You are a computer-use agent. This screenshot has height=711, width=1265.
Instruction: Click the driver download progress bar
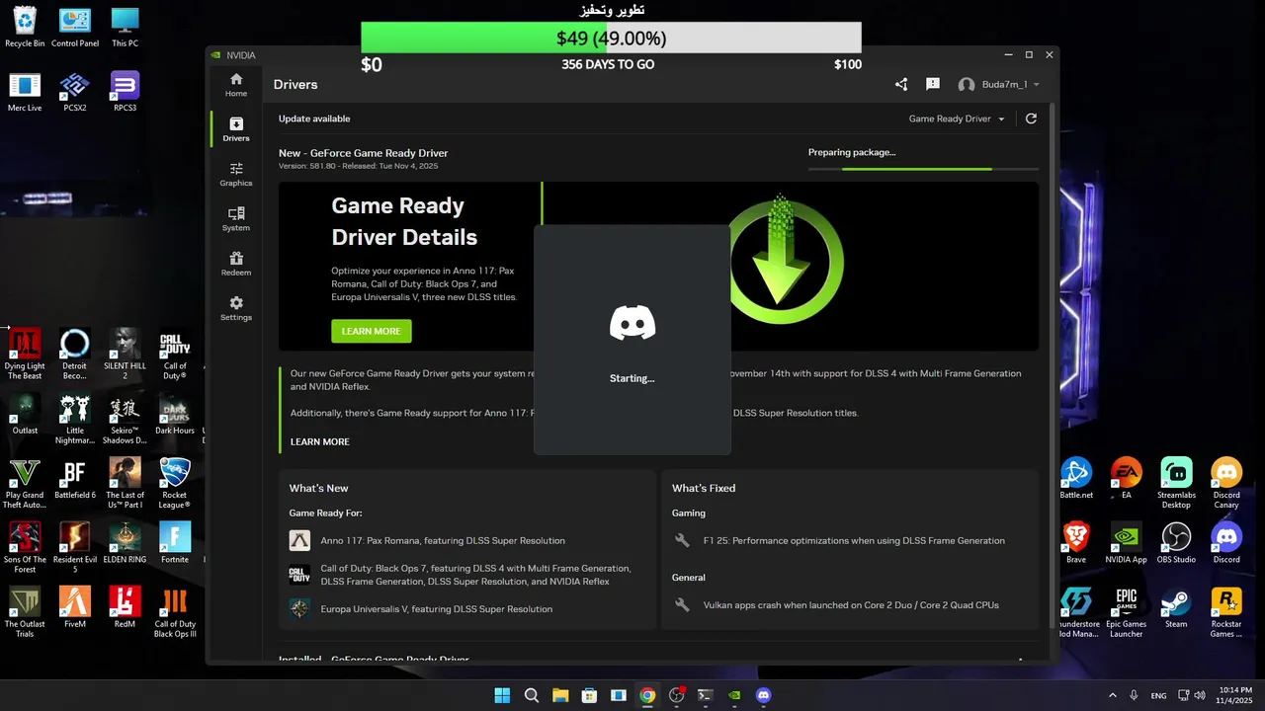[x=923, y=169]
